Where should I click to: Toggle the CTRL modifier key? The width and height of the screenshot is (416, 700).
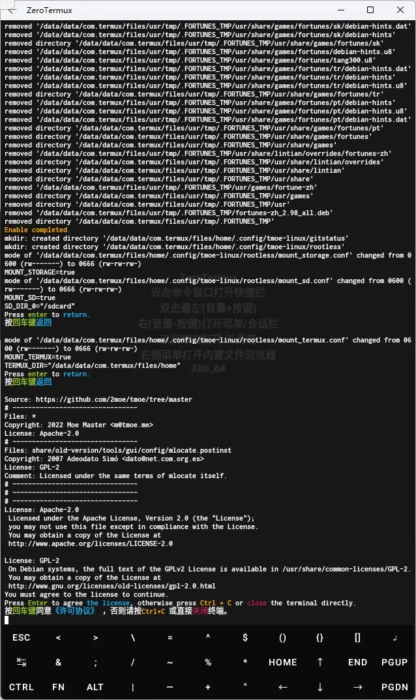point(21,687)
